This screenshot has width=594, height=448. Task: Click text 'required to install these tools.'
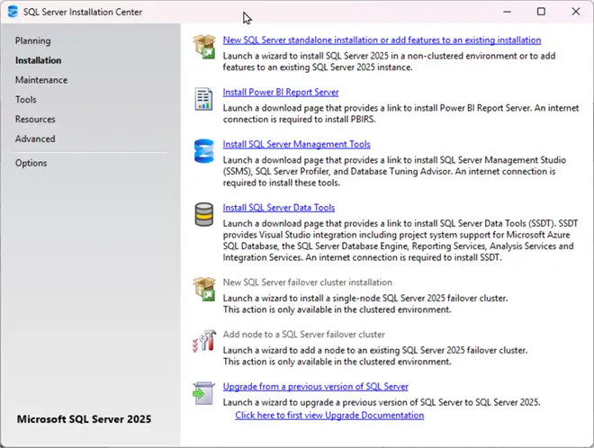(282, 183)
